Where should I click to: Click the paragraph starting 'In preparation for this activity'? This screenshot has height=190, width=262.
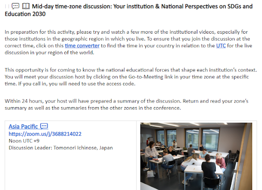[x=128, y=42]
